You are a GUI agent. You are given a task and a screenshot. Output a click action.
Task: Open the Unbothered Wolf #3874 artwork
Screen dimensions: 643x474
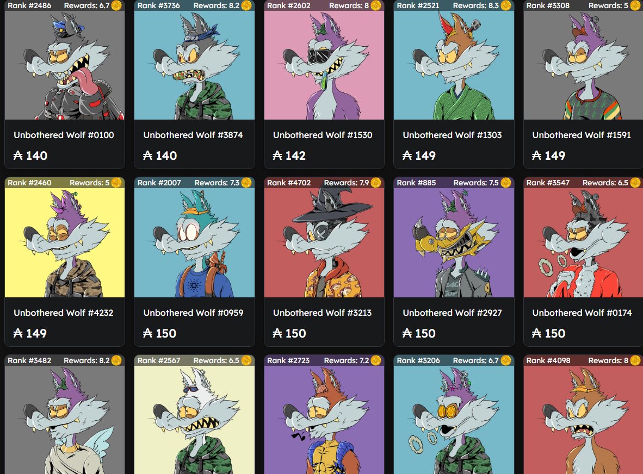click(x=194, y=65)
